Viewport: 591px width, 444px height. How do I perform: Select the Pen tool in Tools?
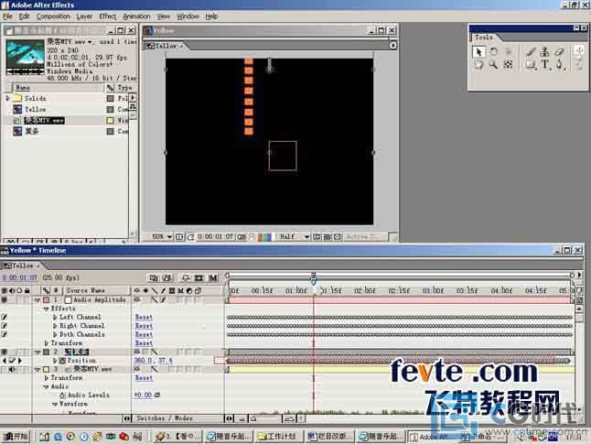tap(559, 65)
